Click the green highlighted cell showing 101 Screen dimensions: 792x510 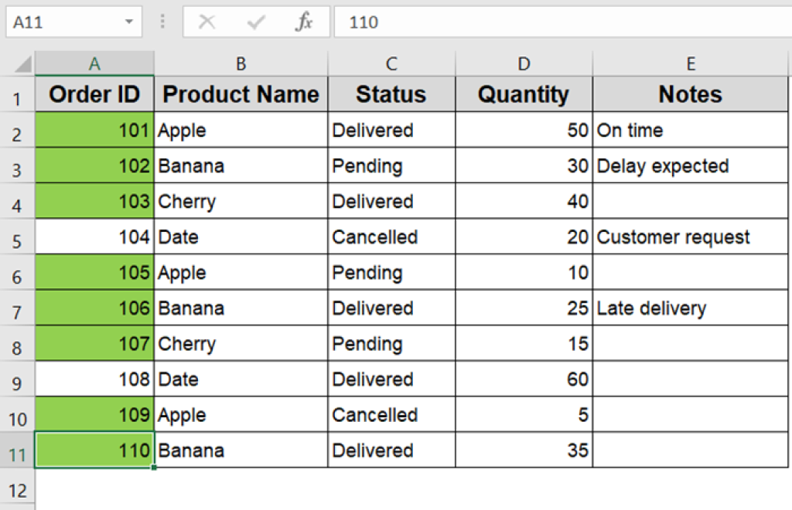point(94,130)
